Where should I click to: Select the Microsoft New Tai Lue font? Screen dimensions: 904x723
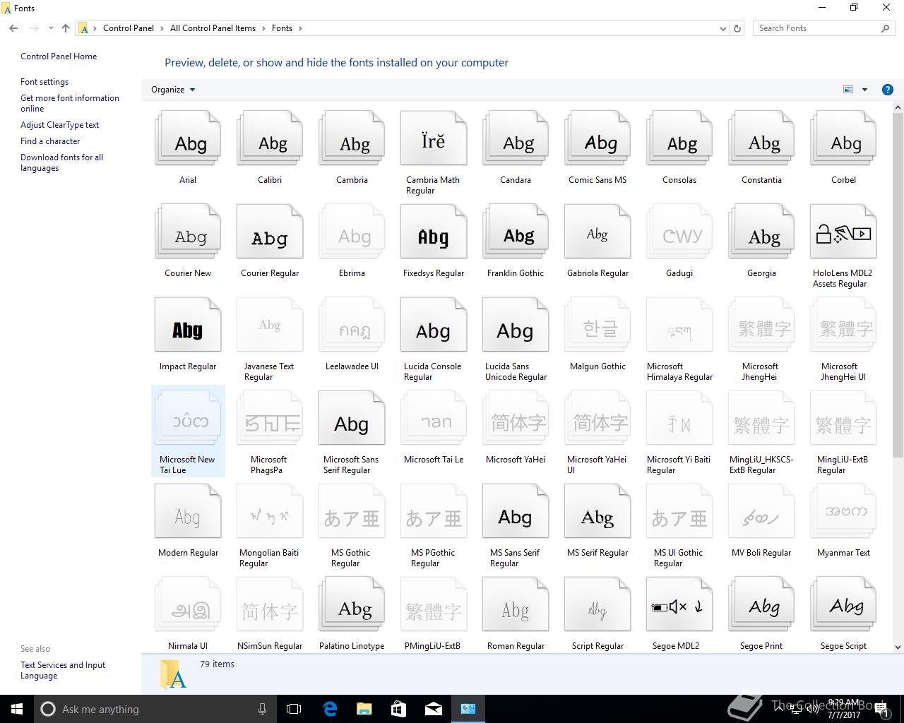[188, 431]
